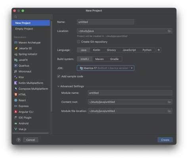The width and height of the screenshot is (188, 160).
Task: Select the Quarkus generator icon
Action: [x=16, y=66]
